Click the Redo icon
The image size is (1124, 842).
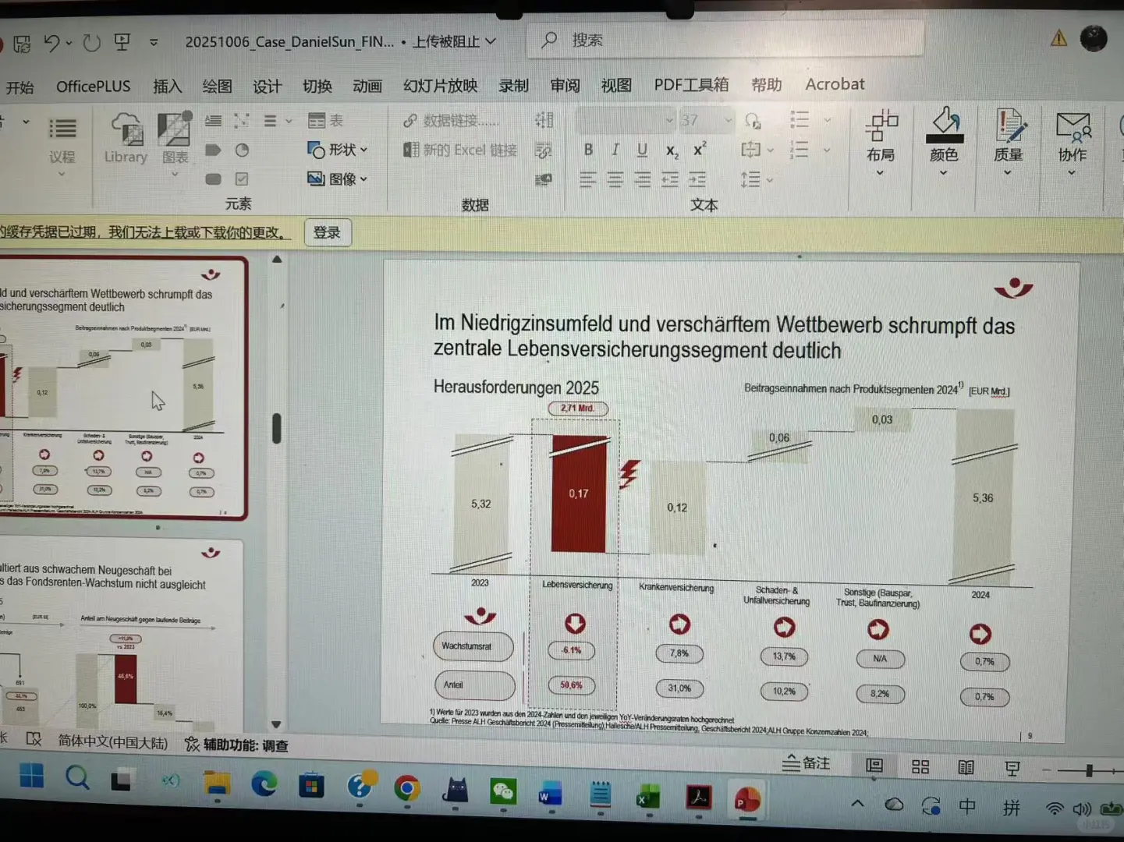pos(92,42)
